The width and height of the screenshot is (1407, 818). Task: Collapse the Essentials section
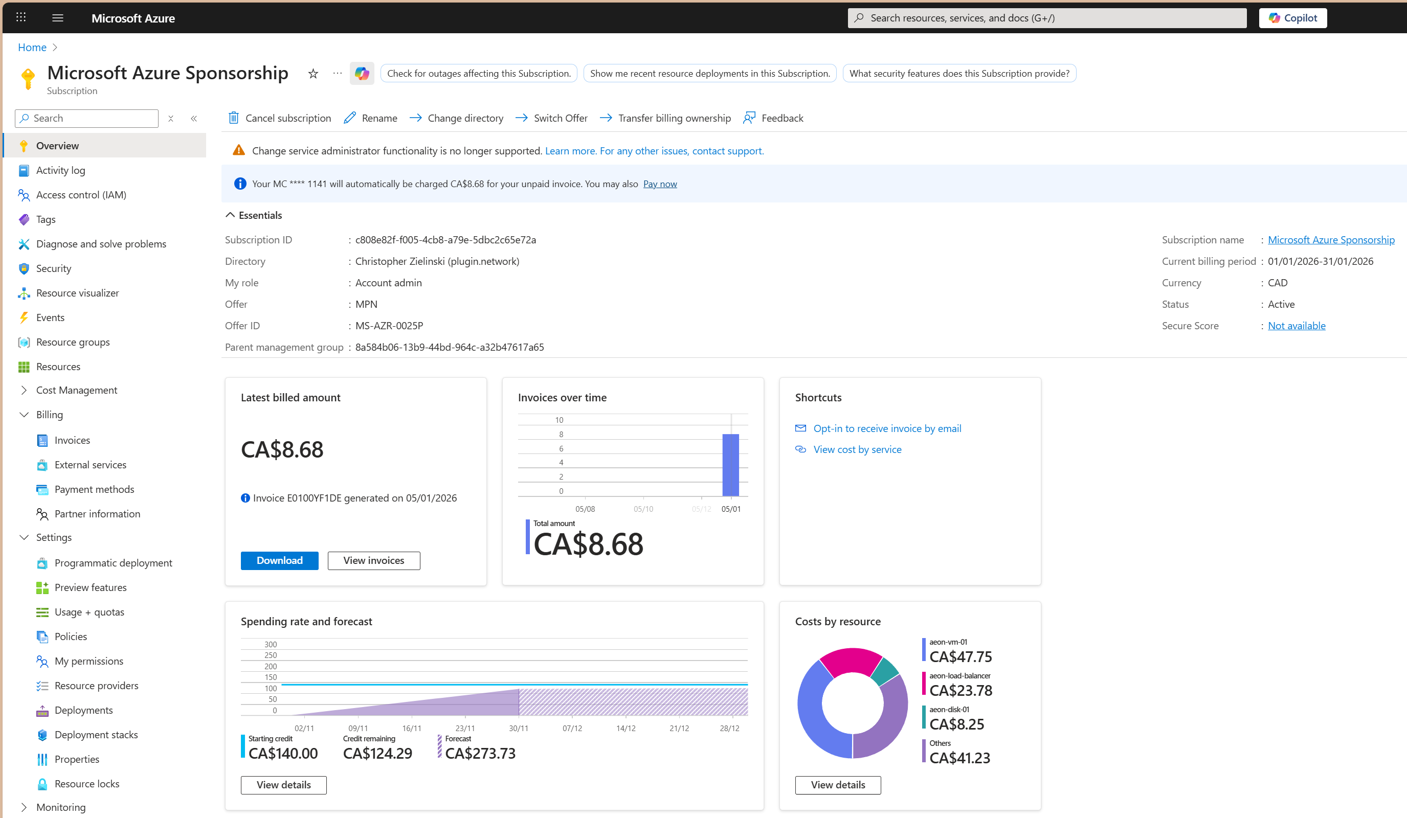[x=230, y=215]
